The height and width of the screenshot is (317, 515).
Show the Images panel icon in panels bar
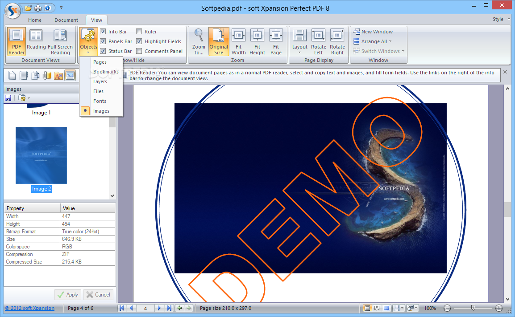tap(70, 75)
